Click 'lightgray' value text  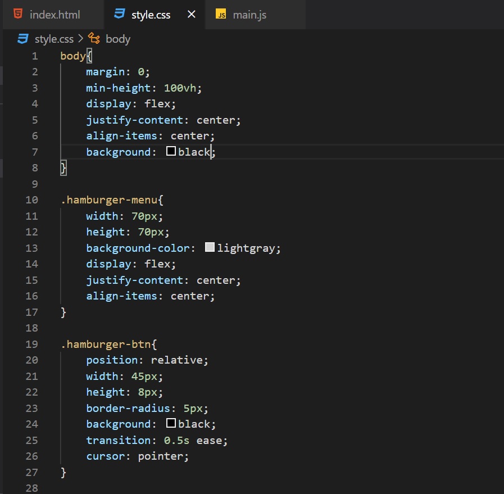(246, 248)
